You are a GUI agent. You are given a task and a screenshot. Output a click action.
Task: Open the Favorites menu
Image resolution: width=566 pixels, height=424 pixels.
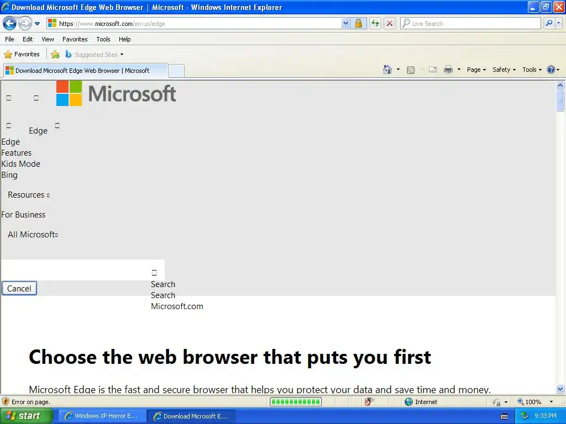[x=75, y=39]
